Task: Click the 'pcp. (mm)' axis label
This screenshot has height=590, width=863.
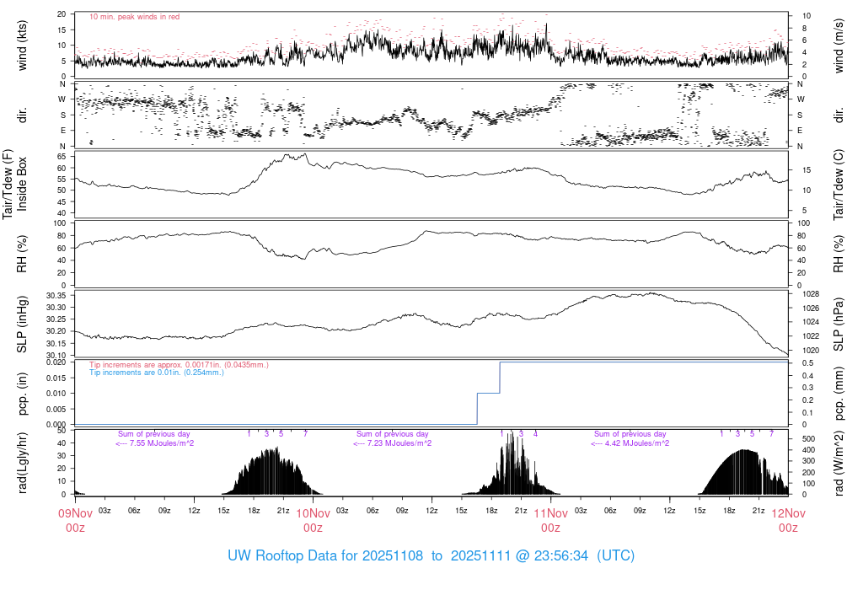Action: 839,394
